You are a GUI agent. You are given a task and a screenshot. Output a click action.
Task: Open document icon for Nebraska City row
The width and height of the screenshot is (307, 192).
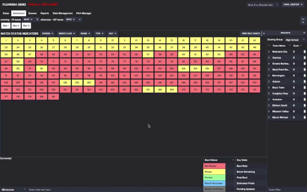tap(304, 52)
